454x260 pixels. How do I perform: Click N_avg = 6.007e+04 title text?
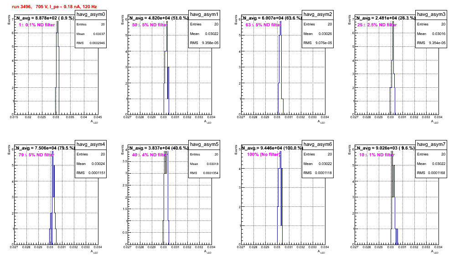coord(272,18)
